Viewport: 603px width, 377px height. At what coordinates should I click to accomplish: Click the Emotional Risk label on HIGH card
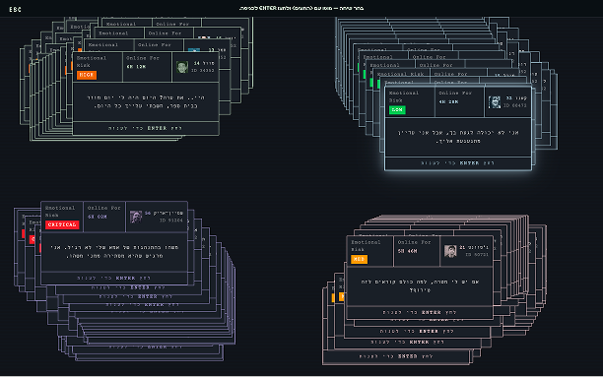(92, 61)
